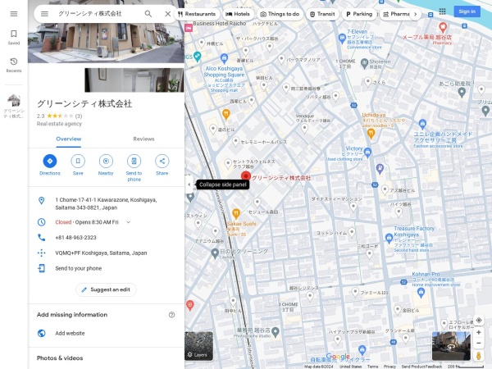Click the phone number +81 48-963-2323
The image size is (492, 369).
pos(75,238)
